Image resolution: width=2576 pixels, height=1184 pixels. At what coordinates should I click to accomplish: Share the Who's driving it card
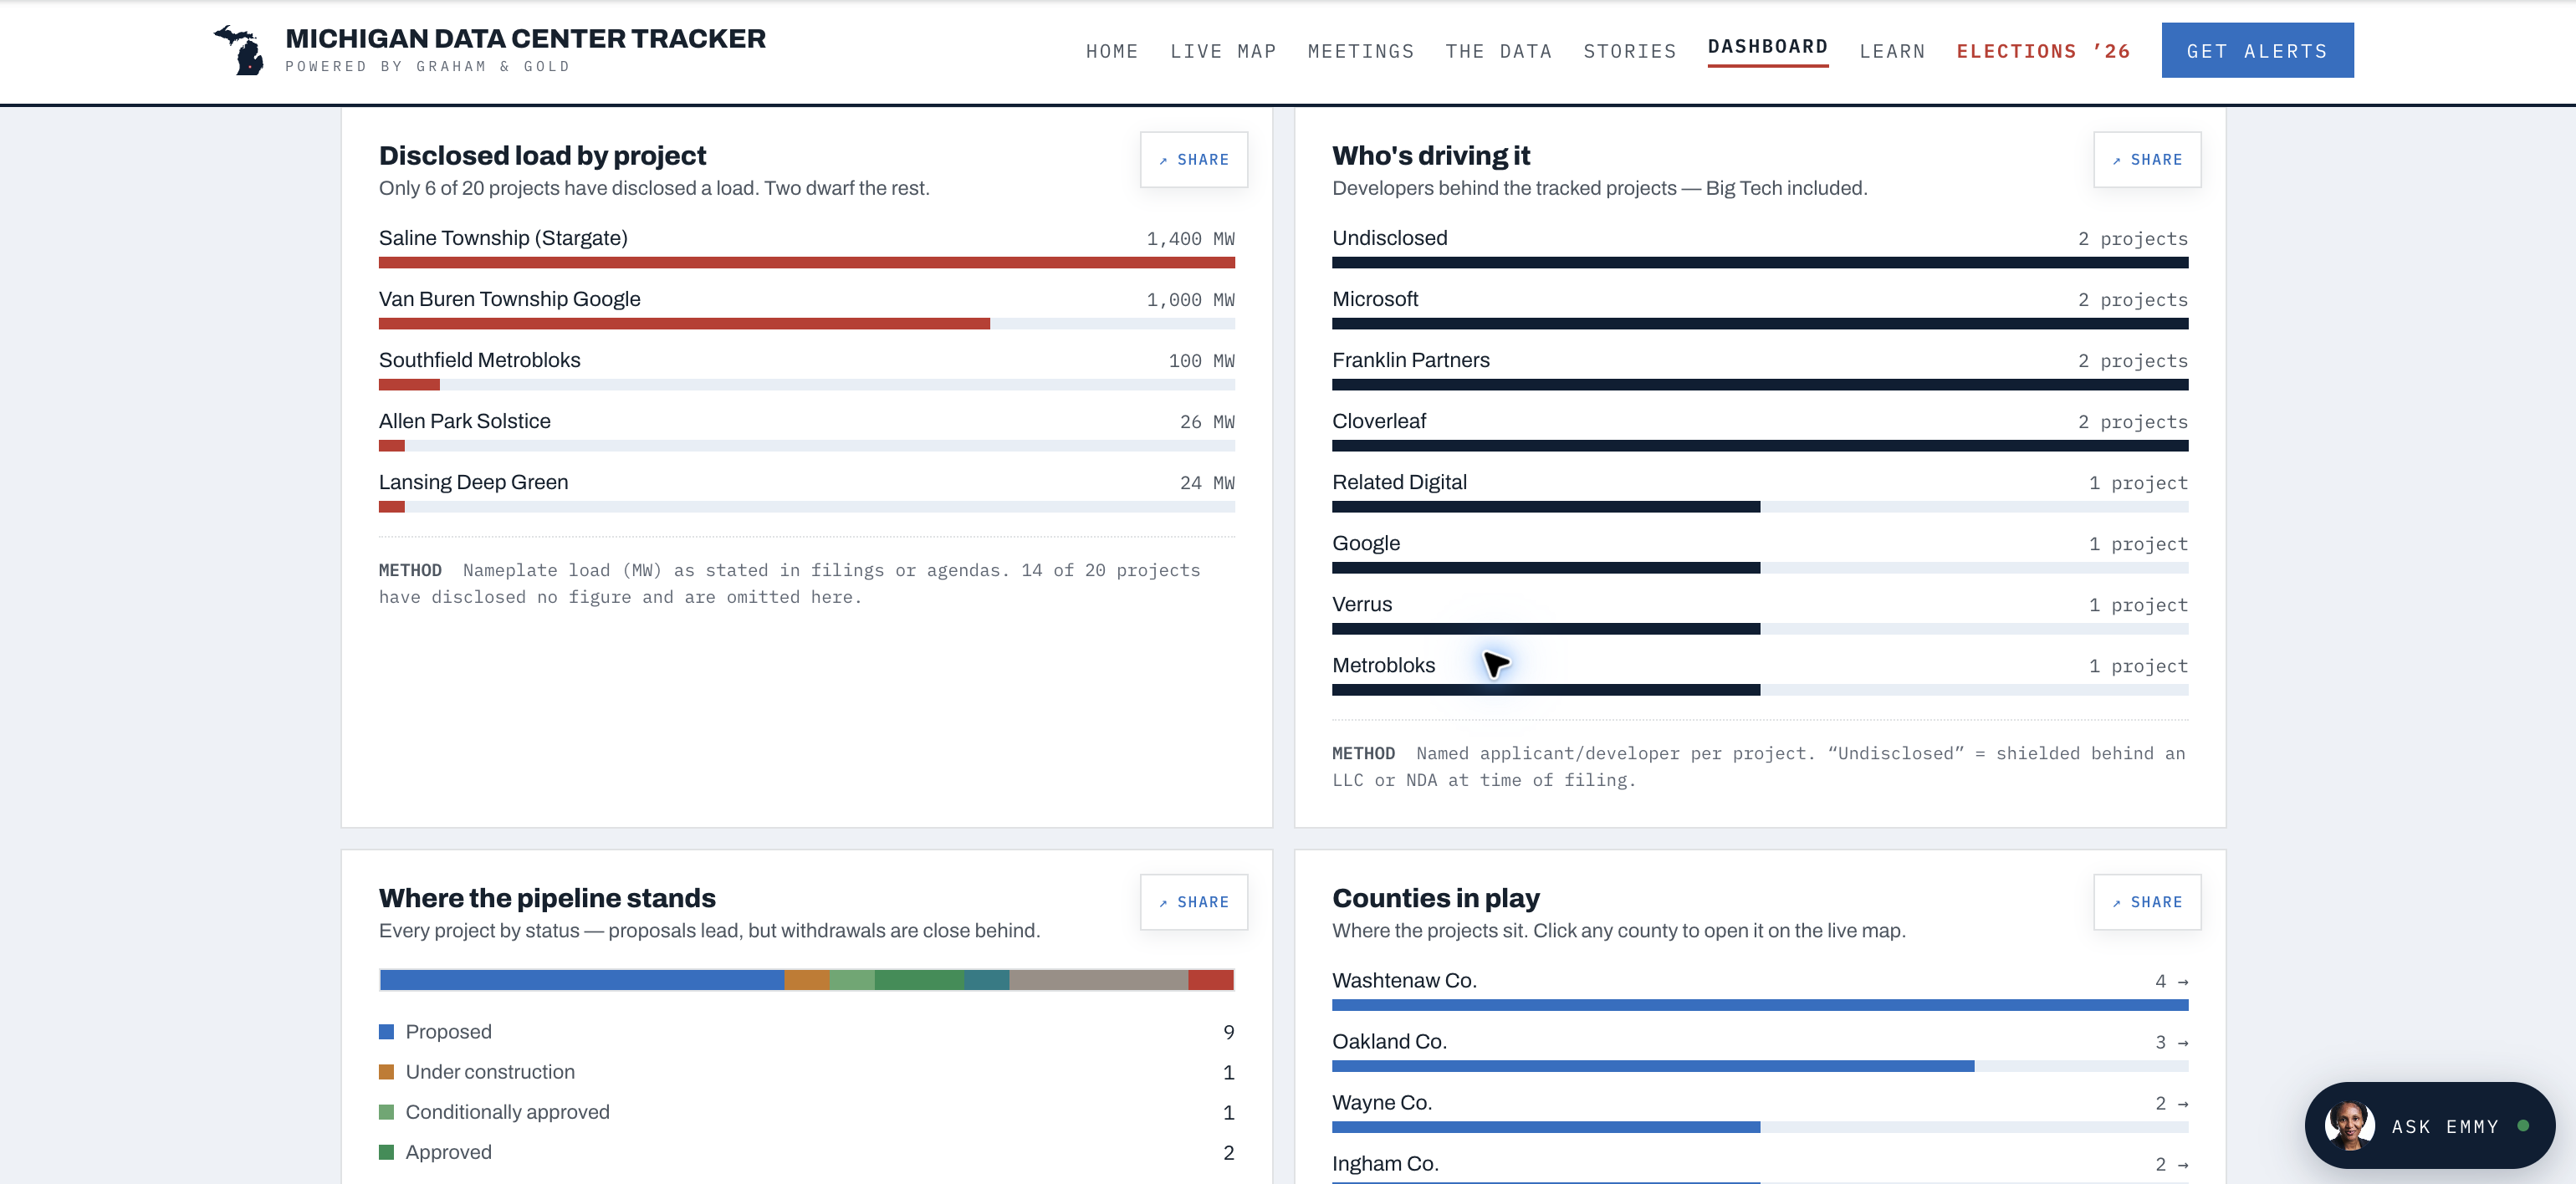[2146, 160]
